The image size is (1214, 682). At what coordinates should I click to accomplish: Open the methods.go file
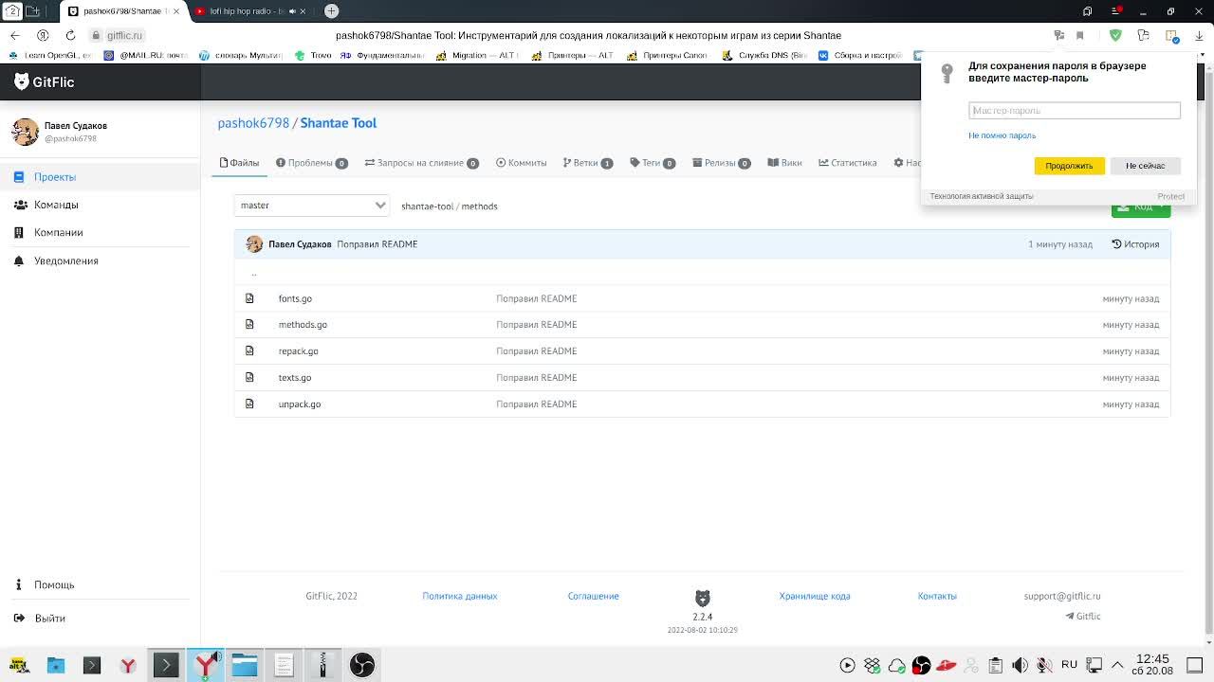[303, 325]
